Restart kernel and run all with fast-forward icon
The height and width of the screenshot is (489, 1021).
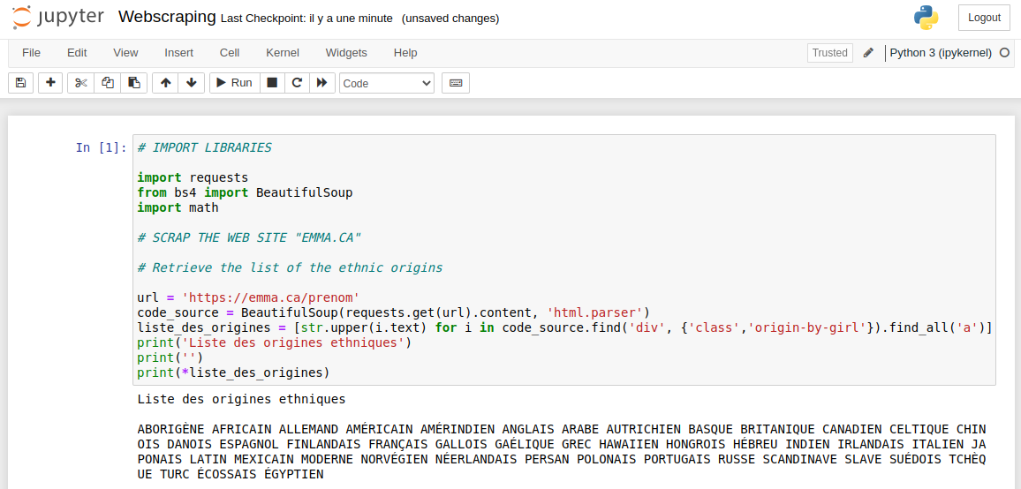321,83
